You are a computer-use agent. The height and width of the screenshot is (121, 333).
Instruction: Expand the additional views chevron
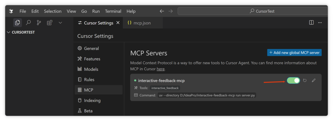[60, 22]
